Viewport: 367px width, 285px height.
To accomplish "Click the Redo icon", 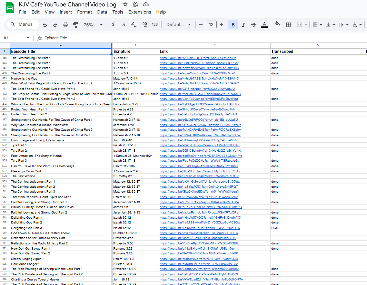I will 55,24.
